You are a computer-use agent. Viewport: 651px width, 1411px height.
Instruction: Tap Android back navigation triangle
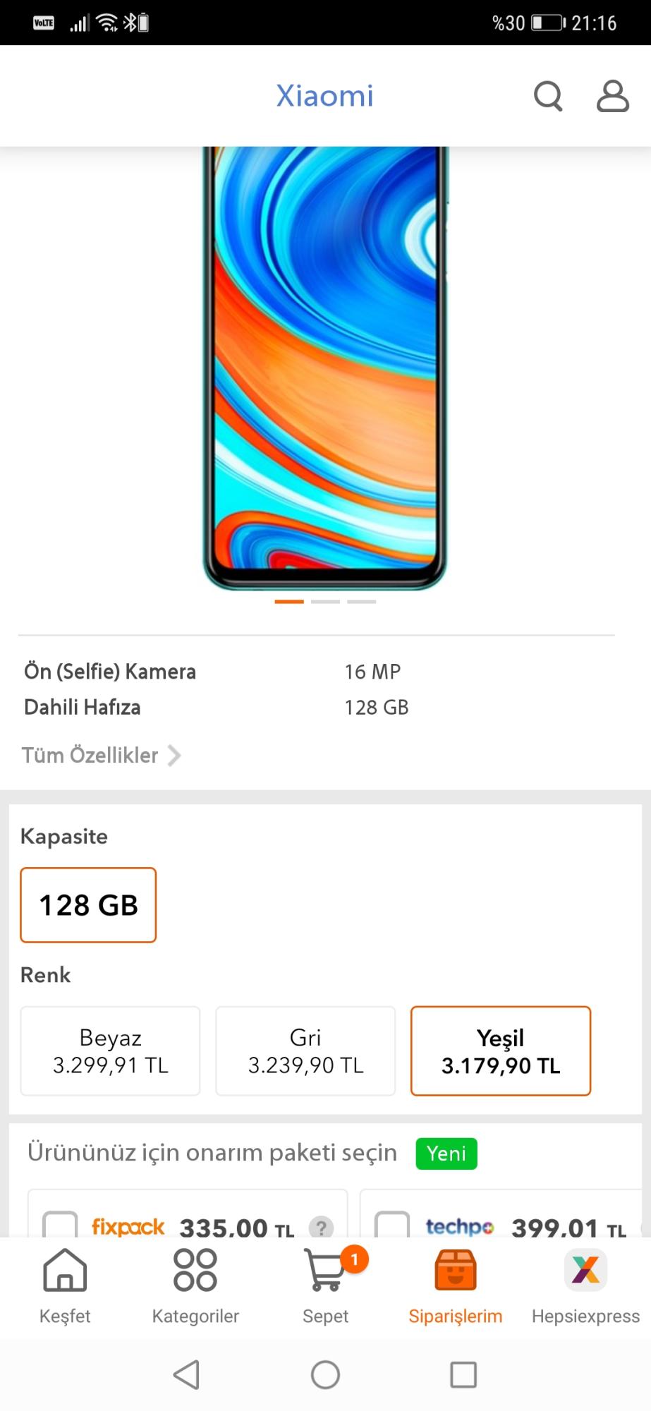click(x=187, y=1374)
